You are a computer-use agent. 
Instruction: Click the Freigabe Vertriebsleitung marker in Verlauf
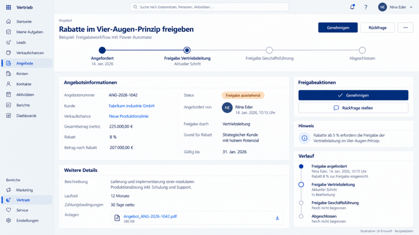[301, 185]
